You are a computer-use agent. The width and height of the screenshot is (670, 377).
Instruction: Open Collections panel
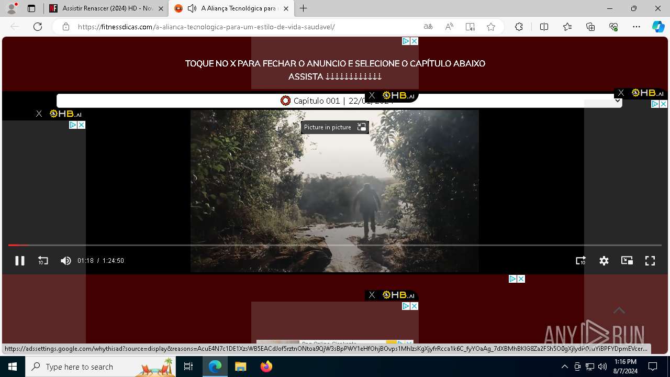[590, 27]
